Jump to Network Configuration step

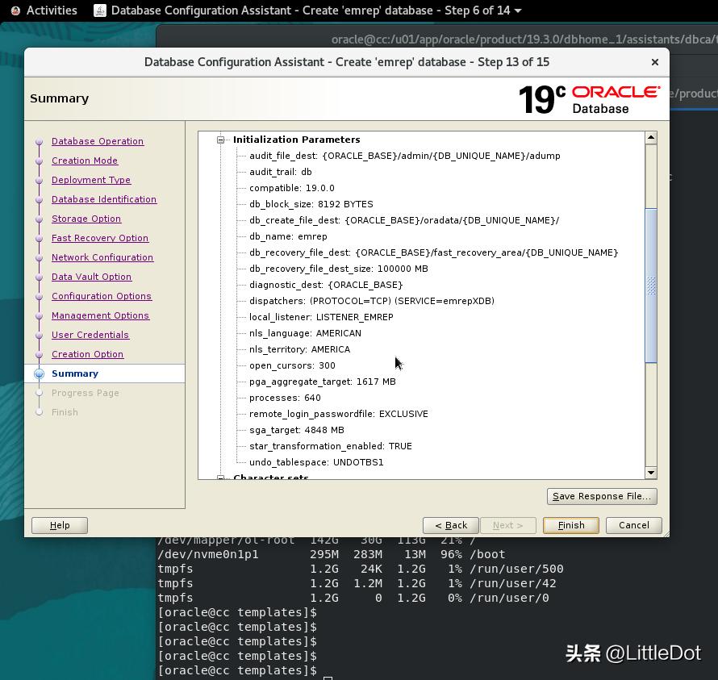(102, 257)
